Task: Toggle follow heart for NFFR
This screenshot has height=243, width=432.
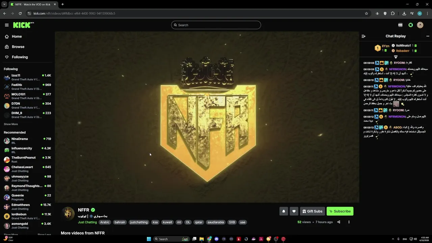Action: (294, 211)
